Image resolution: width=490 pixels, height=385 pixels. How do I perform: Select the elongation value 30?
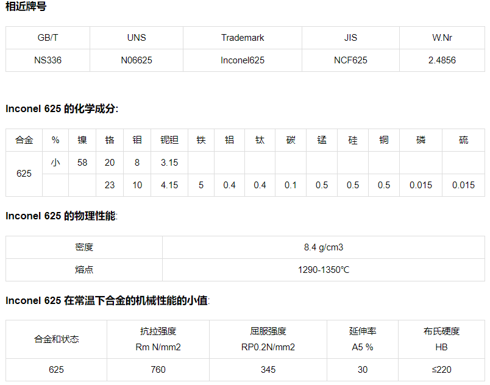[x=363, y=370]
